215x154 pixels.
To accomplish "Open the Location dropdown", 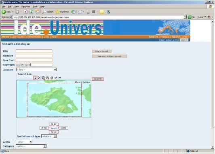I will tap(36, 70).
